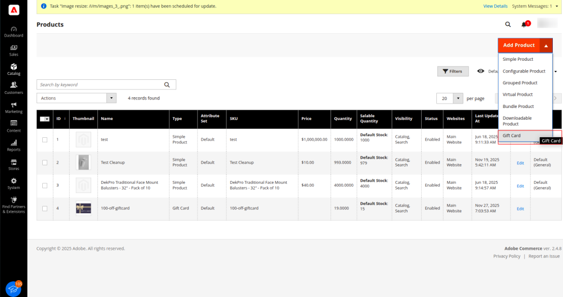
Task: Click the magnifier search icon at top
Action: pos(508,24)
